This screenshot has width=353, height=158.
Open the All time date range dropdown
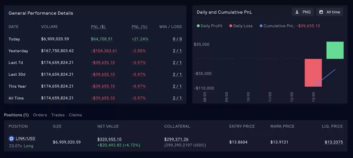click(x=329, y=12)
